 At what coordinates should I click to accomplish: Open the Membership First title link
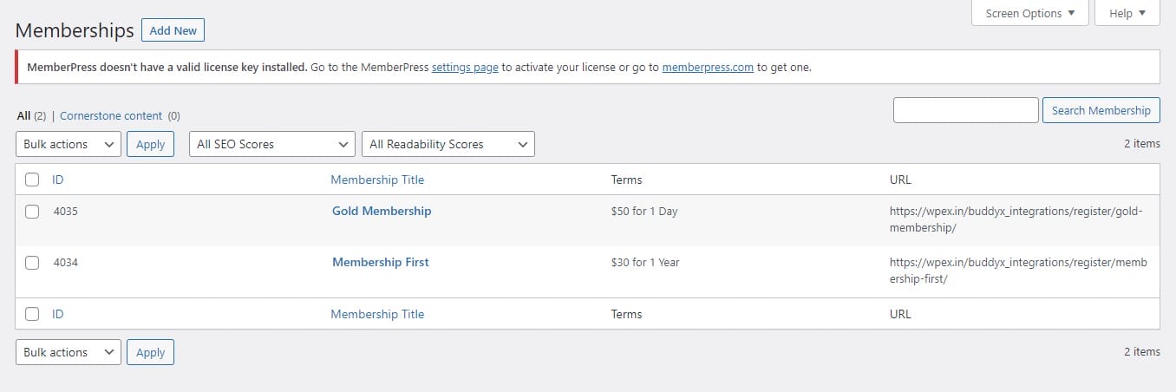pos(380,262)
